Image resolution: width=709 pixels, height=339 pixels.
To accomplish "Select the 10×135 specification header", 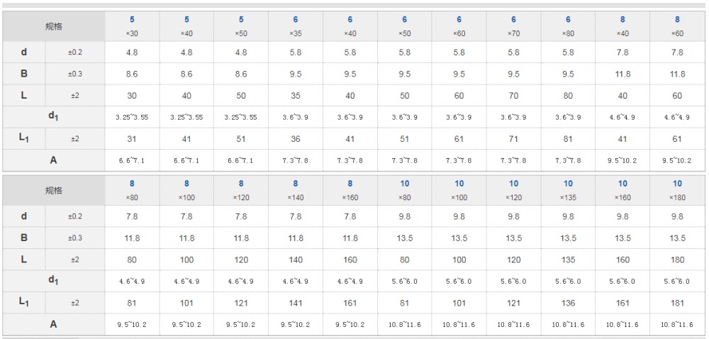I will [568, 190].
